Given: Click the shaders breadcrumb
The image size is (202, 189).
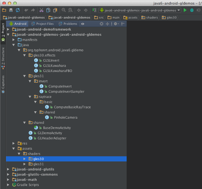Looking at the screenshot, I should [149, 17].
